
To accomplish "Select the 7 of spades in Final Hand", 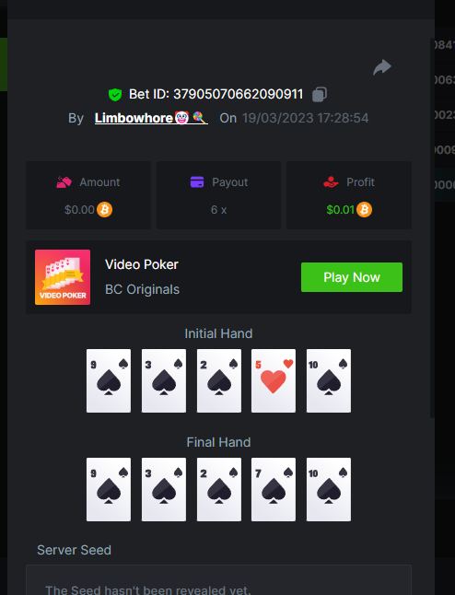I will point(274,489).
